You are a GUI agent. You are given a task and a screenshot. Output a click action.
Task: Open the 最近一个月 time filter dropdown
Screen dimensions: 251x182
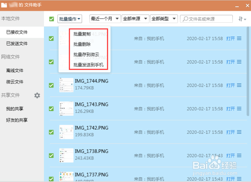click(x=105, y=19)
